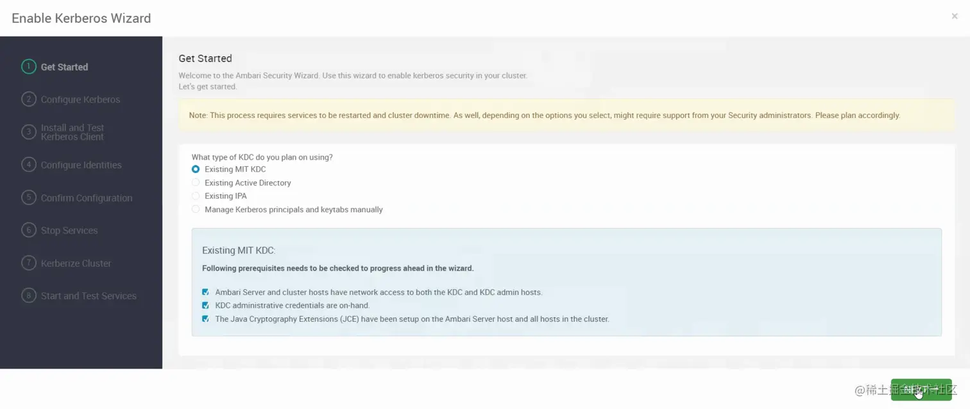Screen dimensions: 970x409
Task: Click the green Next button
Action: click(921, 390)
